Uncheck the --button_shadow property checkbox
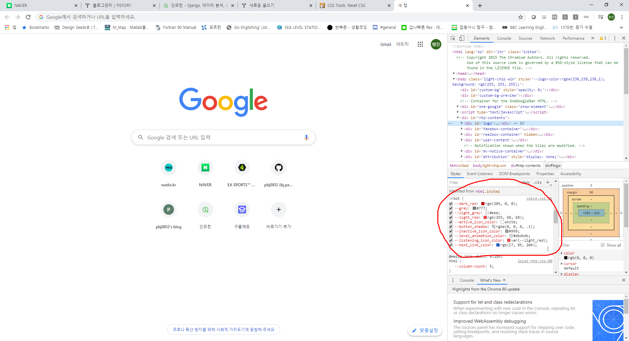 [x=451, y=227]
